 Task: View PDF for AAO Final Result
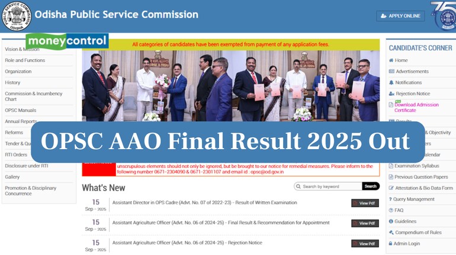pyautogui.click(x=365, y=223)
